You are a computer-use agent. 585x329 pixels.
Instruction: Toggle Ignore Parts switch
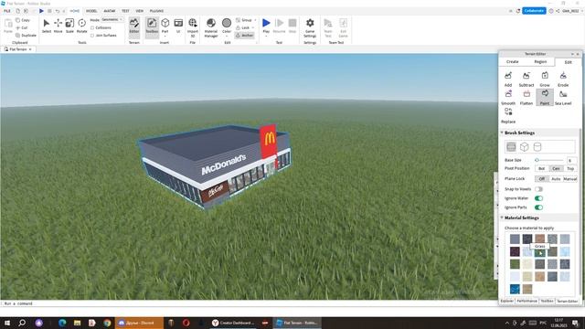538,207
